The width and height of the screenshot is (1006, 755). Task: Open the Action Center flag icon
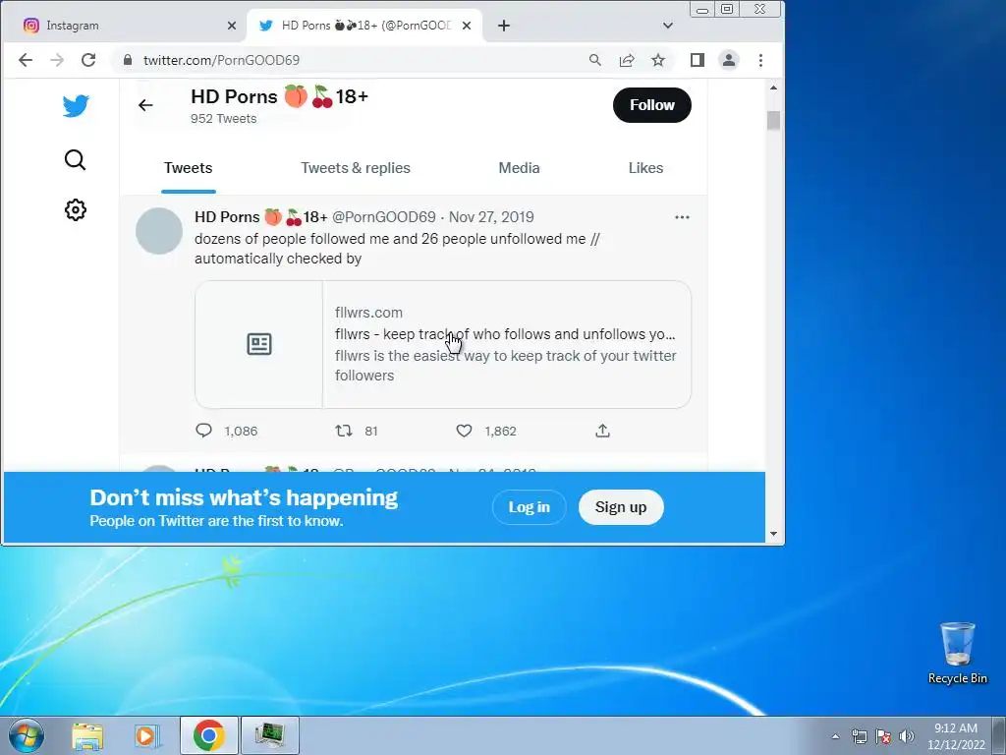[x=883, y=736]
